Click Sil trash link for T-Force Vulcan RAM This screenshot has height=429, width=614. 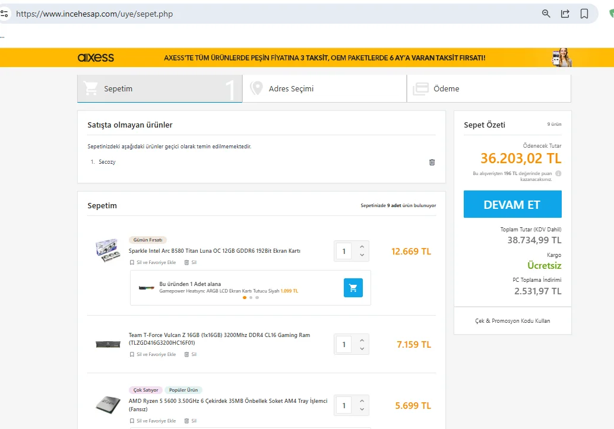click(x=191, y=355)
